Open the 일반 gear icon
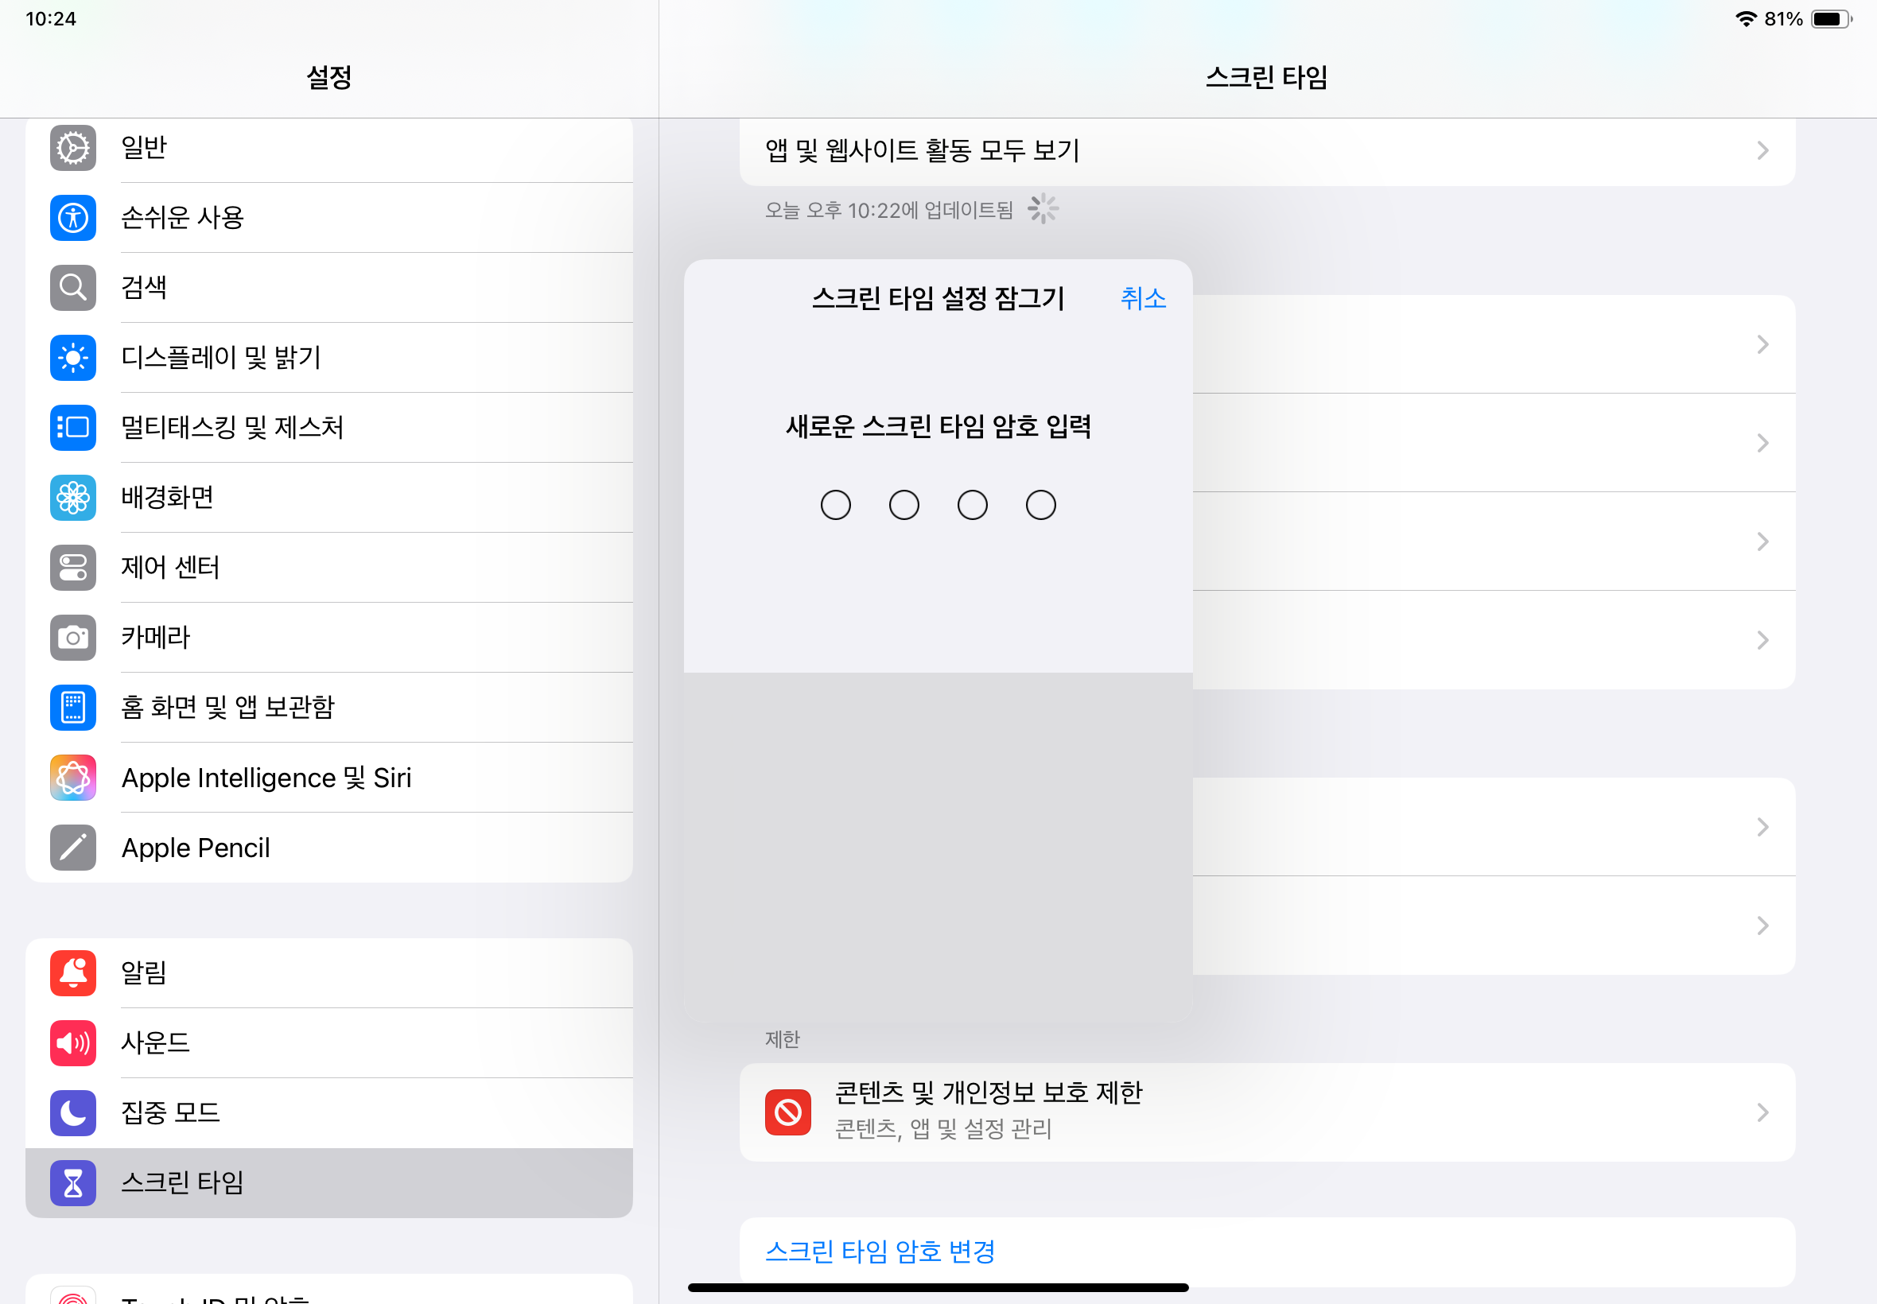 (72, 148)
